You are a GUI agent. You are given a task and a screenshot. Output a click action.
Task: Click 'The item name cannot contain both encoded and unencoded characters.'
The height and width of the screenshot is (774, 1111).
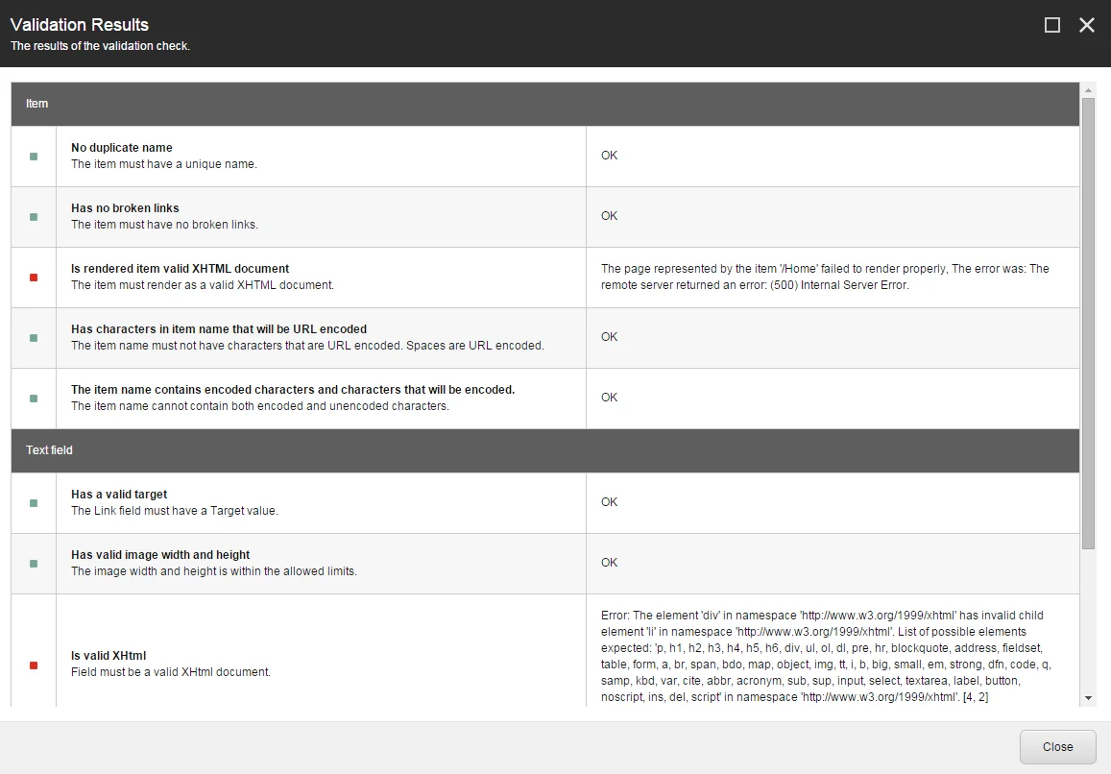click(260, 406)
